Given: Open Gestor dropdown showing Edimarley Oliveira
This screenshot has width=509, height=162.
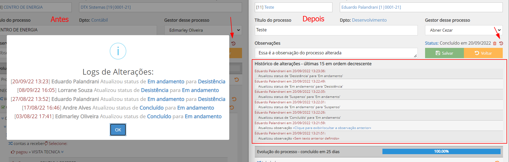Looking at the screenshot, I should 203,30.
